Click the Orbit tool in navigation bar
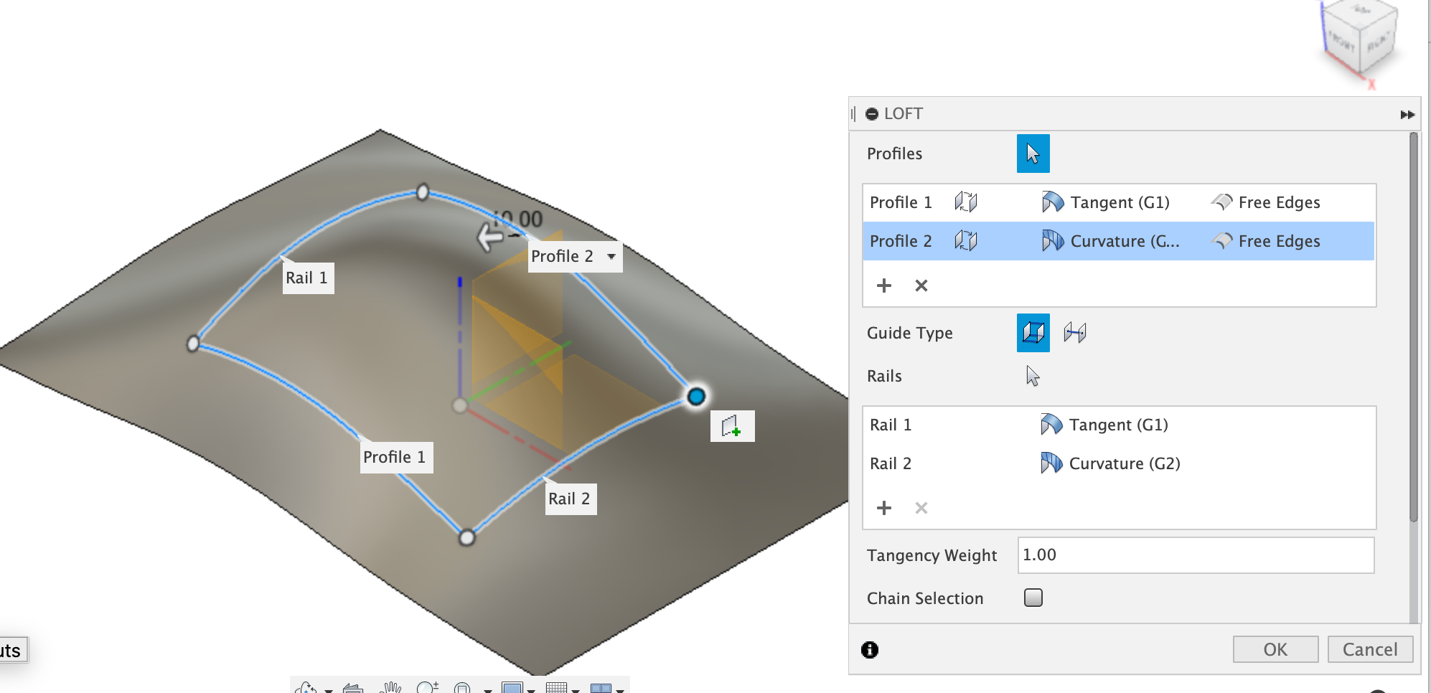Image resolution: width=1431 pixels, height=693 pixels. 306,687
